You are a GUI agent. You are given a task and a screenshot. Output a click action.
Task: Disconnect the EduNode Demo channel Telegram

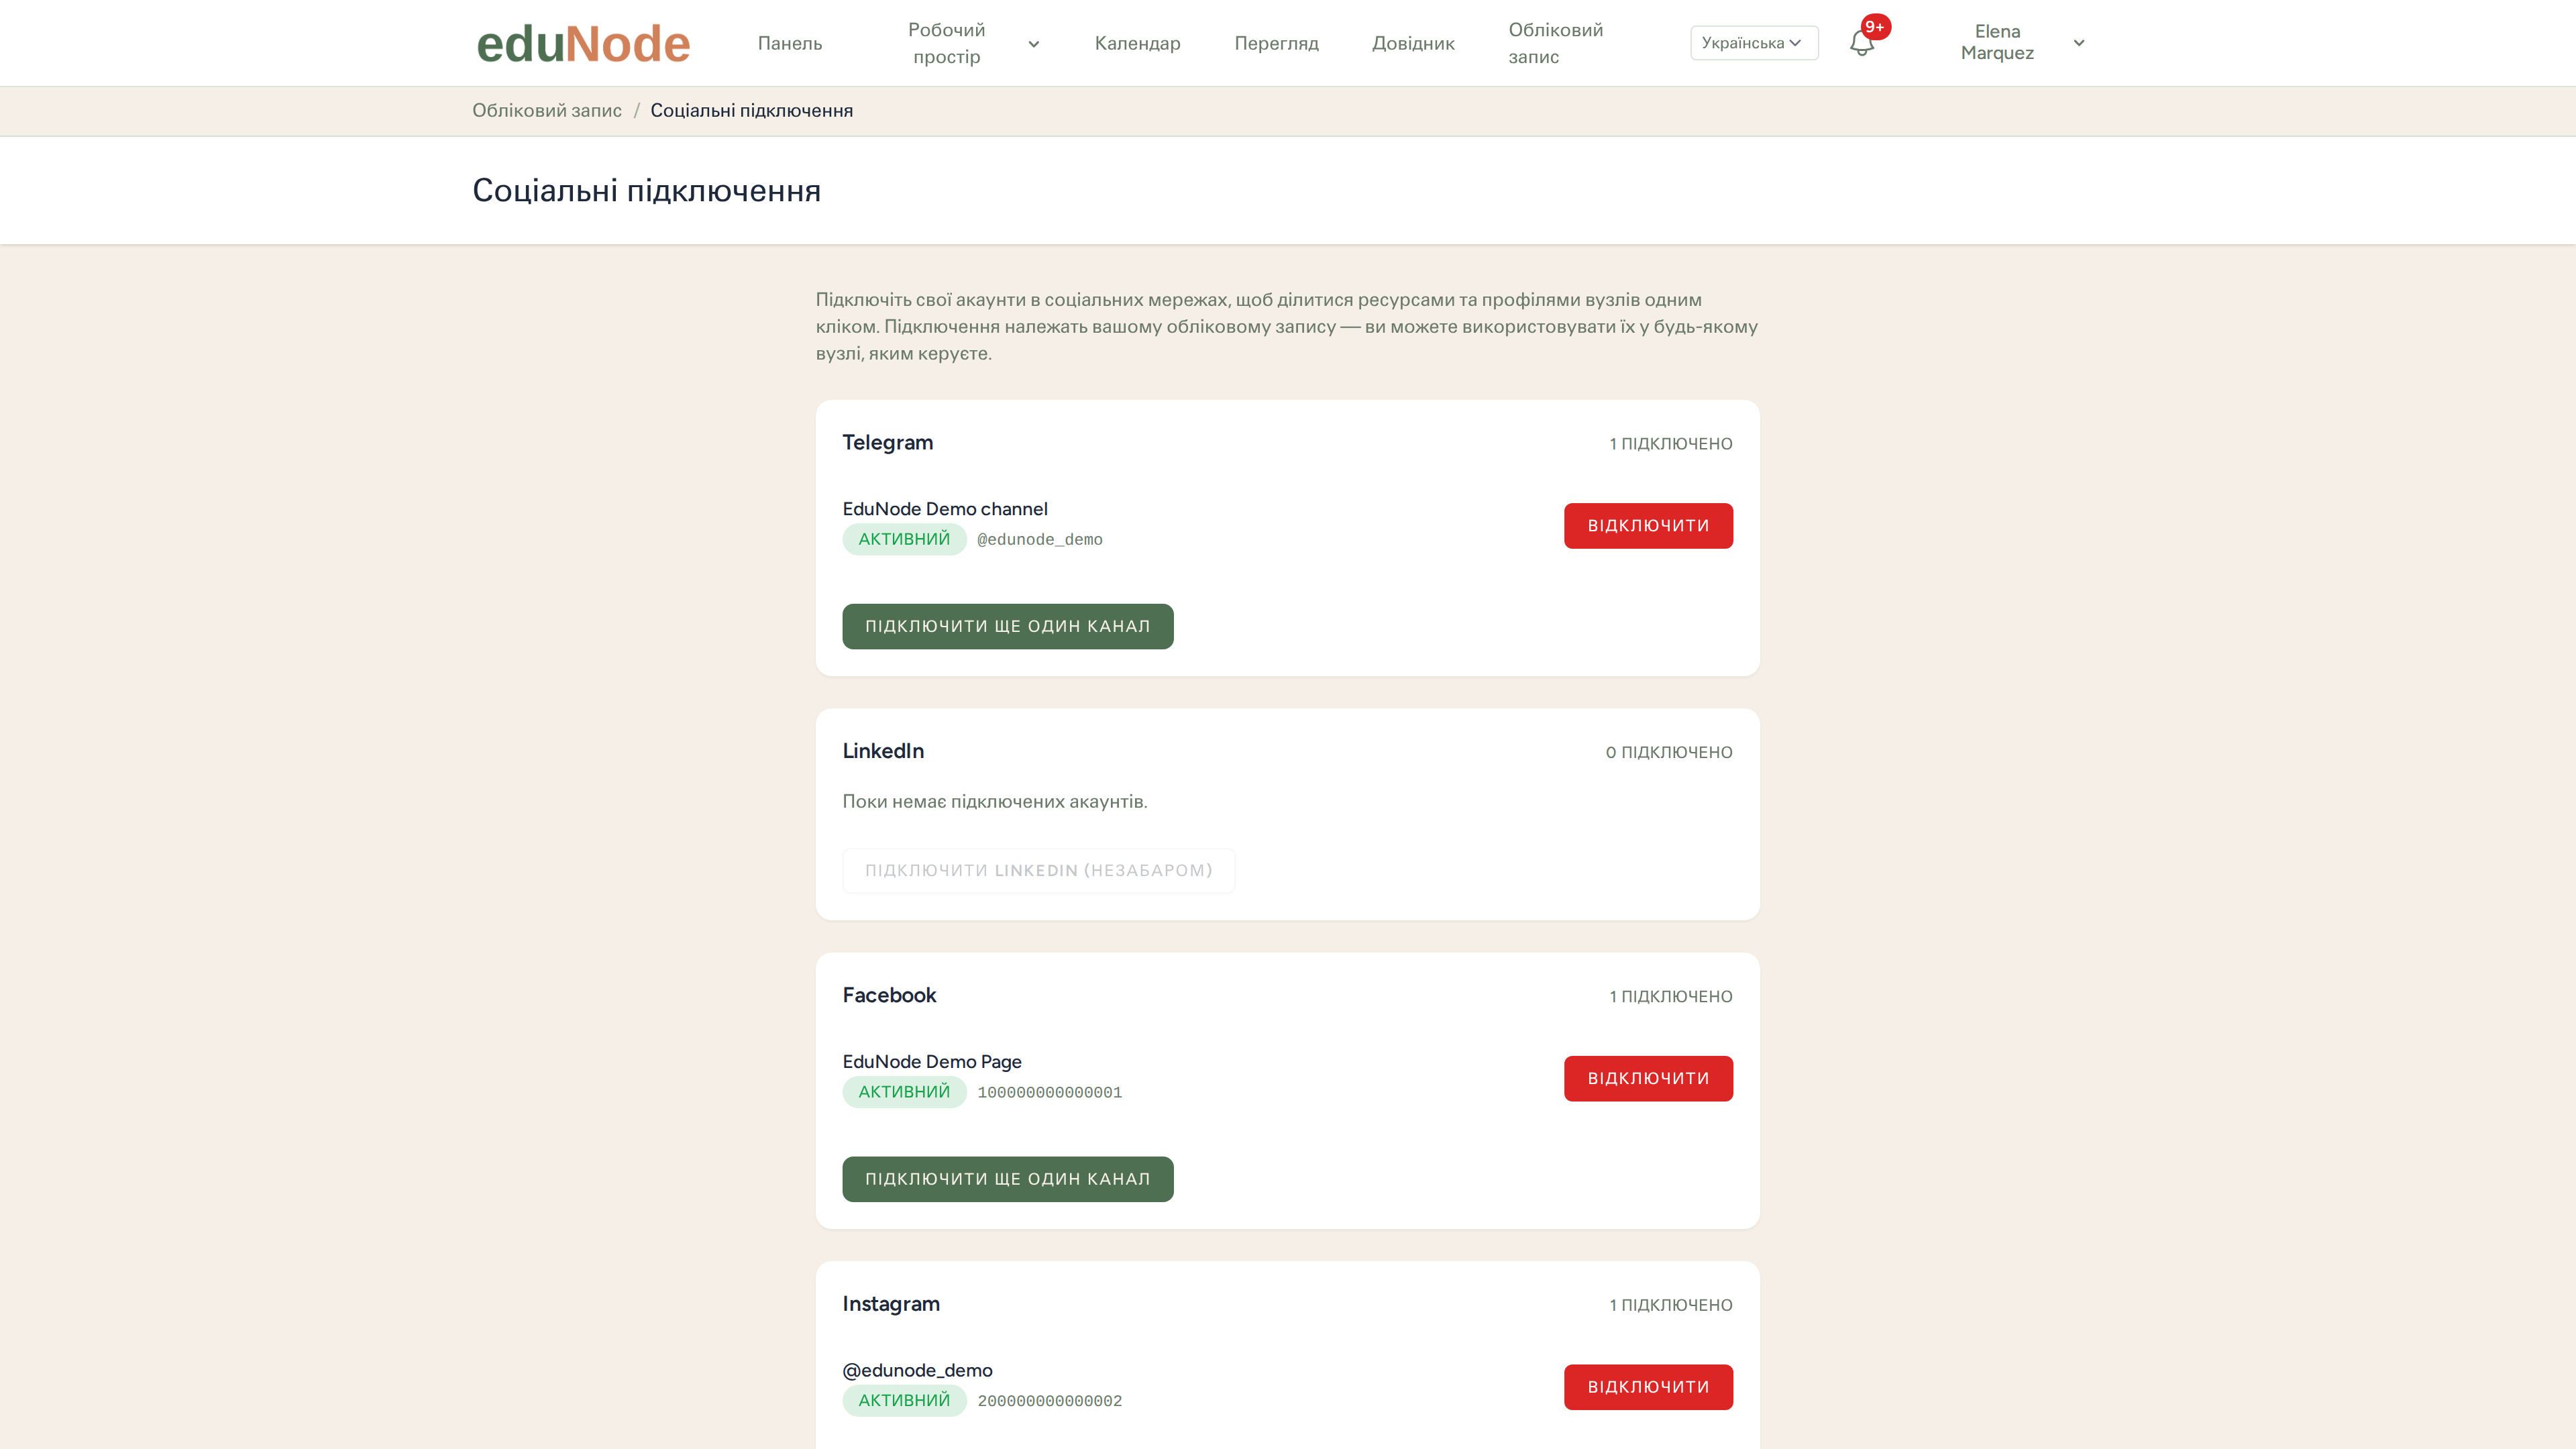[x=1648, y=526]
